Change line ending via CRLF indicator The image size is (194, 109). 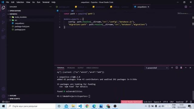(x=172, y=102)
